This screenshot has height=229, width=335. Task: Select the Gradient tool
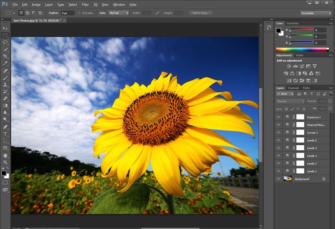[x=5, y=106]
